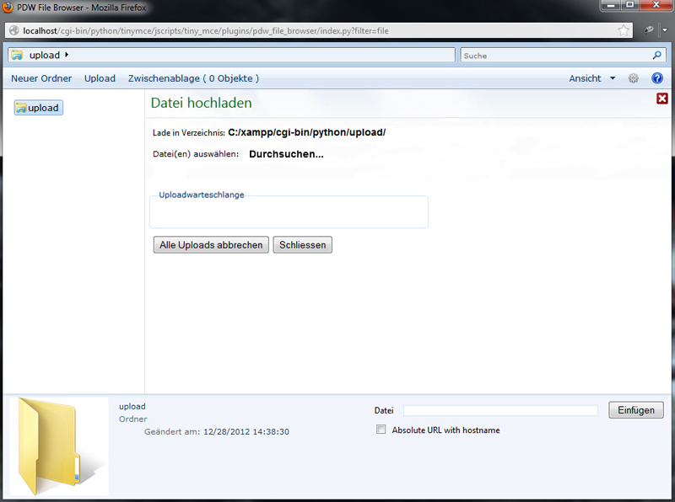Enable Absolute URL with hostname checkbox
This screenshot has width=675, height=502.
pos(381,430)
